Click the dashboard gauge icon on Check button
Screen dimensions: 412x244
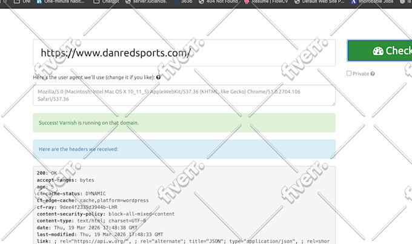click(x=378, y=51)
